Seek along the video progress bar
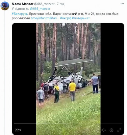This screenshot has height=135, width=127. (x=68, y=124)
